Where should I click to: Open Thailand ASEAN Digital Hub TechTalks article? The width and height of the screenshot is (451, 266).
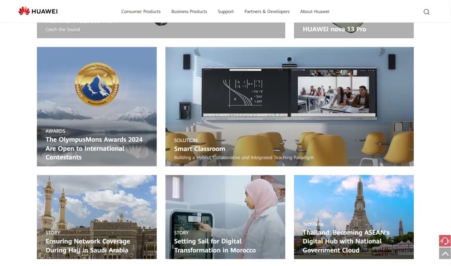point(346,241)
